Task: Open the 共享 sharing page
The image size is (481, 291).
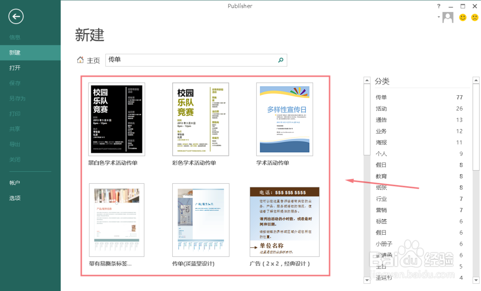Action: point(15,129)
